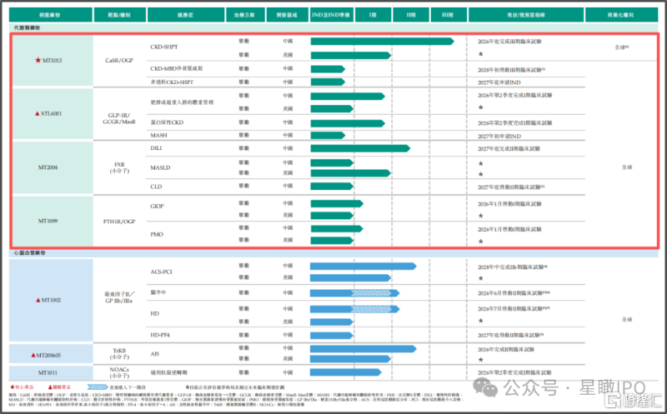
Task: Click the red star beside MT1013
Action: (38, 60)
